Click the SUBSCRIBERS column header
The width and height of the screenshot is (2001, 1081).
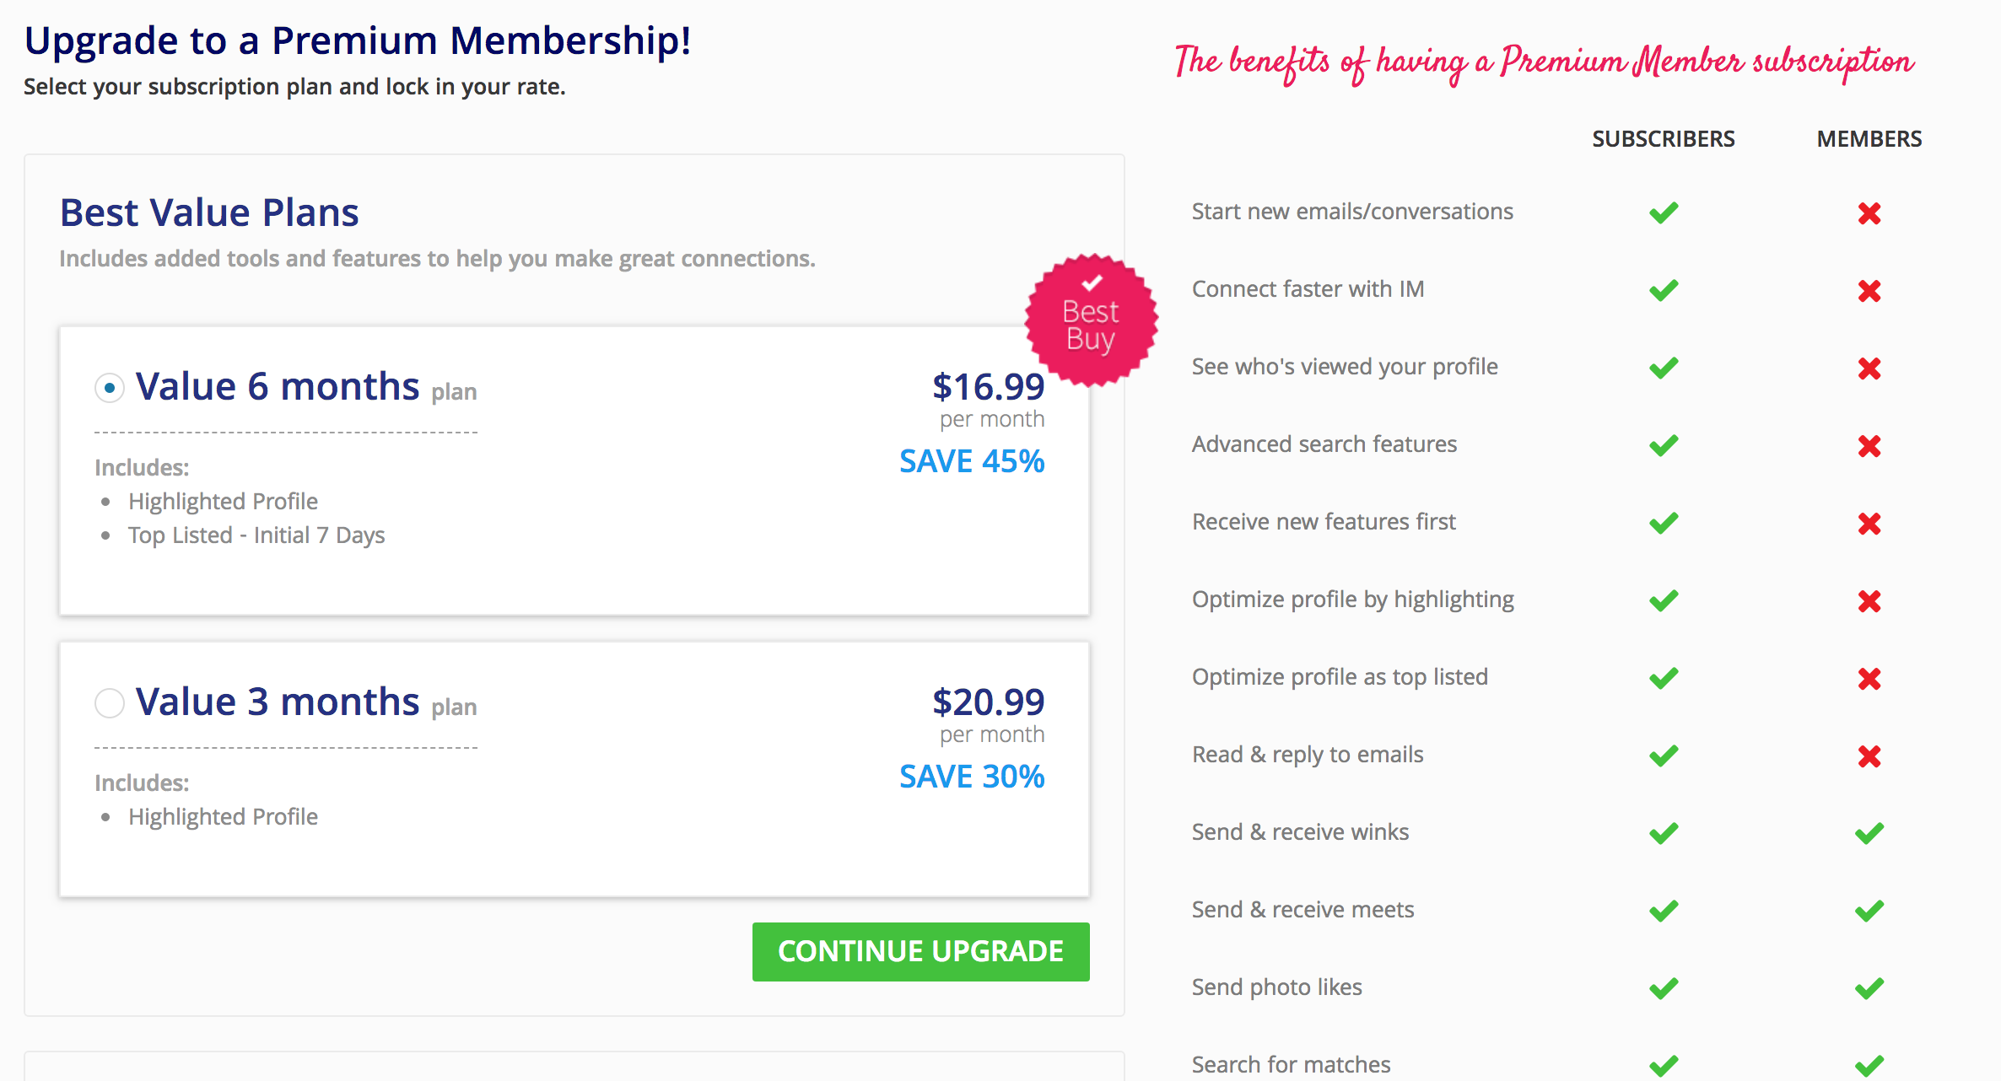coord(1663,139)
